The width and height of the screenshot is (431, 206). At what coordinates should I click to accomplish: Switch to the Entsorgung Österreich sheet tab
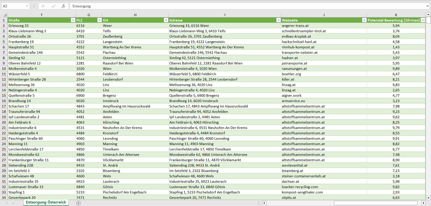point(46,202)
